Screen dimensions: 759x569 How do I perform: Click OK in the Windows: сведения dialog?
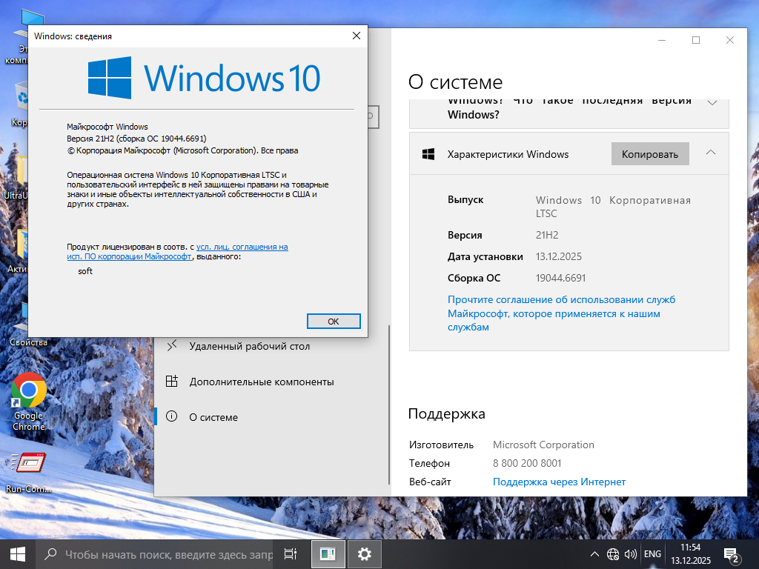(x=333, y=321)
